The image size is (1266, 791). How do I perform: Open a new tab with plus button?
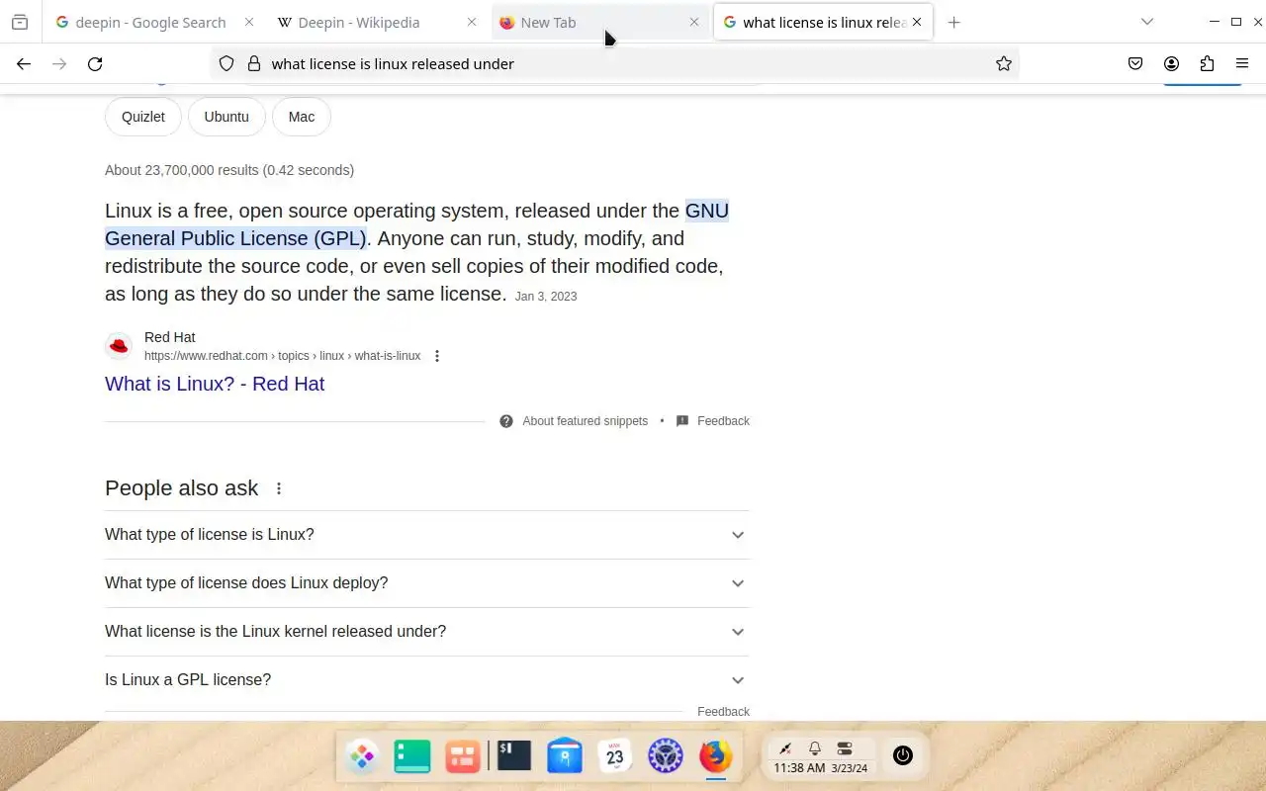953,22
